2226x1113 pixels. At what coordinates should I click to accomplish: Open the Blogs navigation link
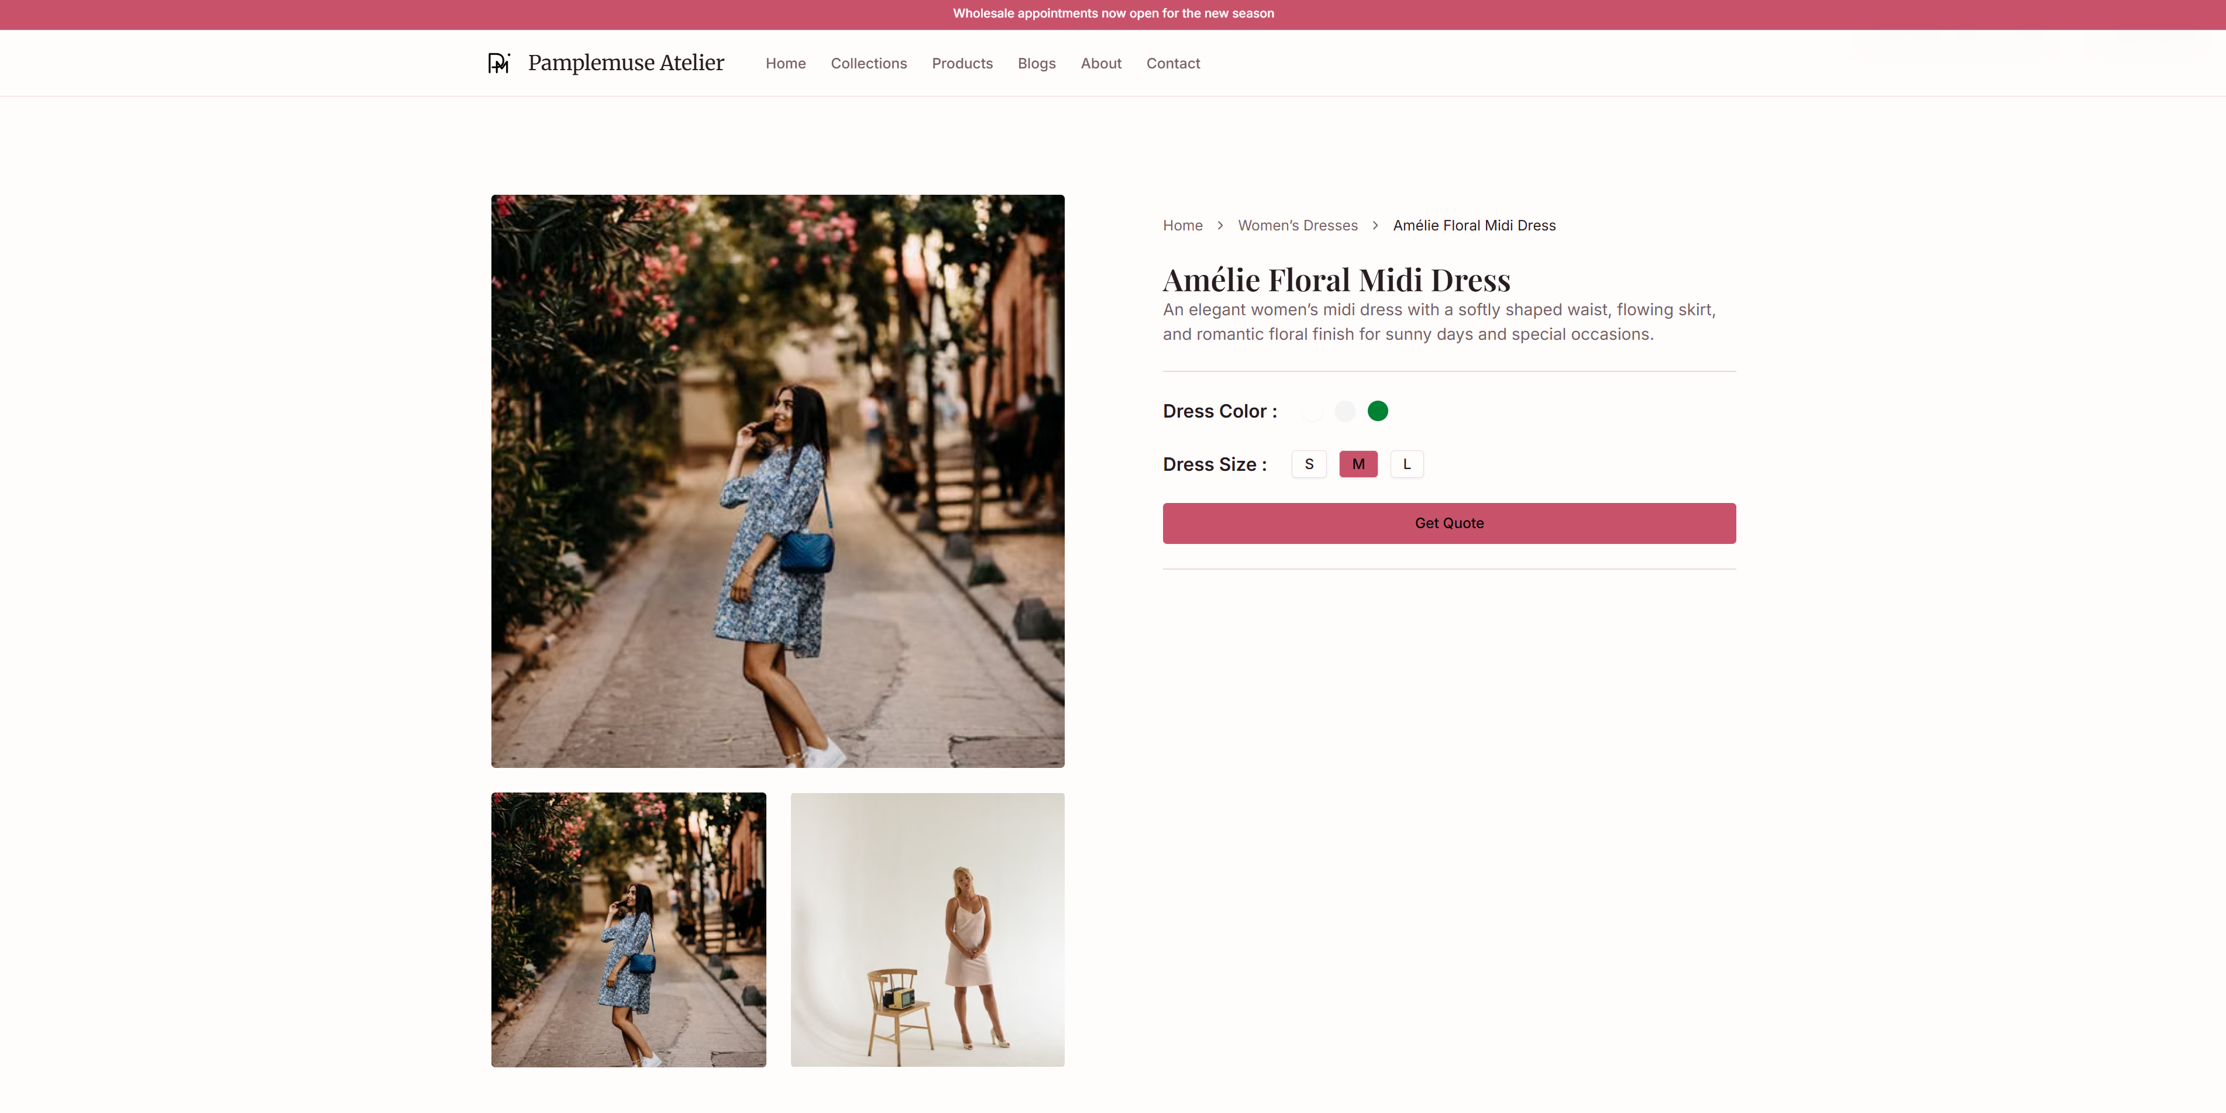(1036, 63)
